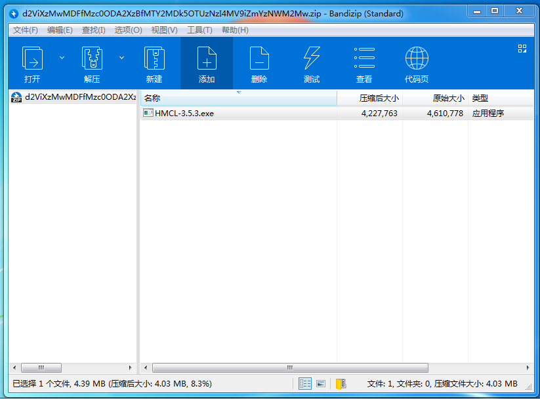Viewport: 540px width, 399px height.
Task: Sort by the 压缩后大小 column header
Action: (369, 98)
